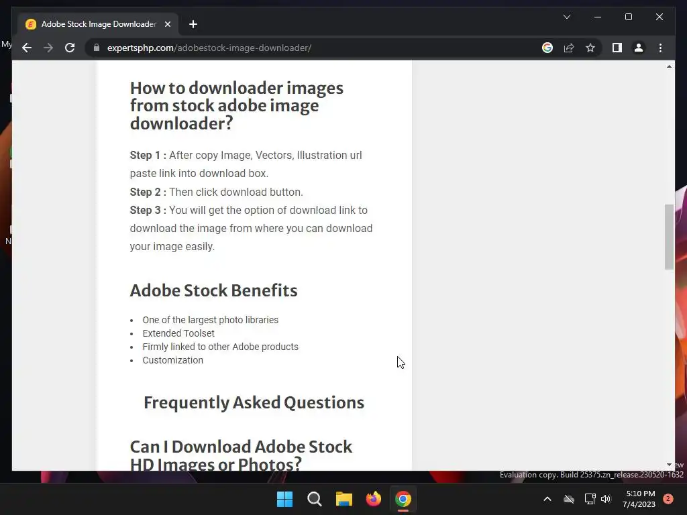The width and height of the screenshot is (687, 515).
Task: Click the 'Adobe Stock Benefits' heading
Action: click(x=213, y=291)
